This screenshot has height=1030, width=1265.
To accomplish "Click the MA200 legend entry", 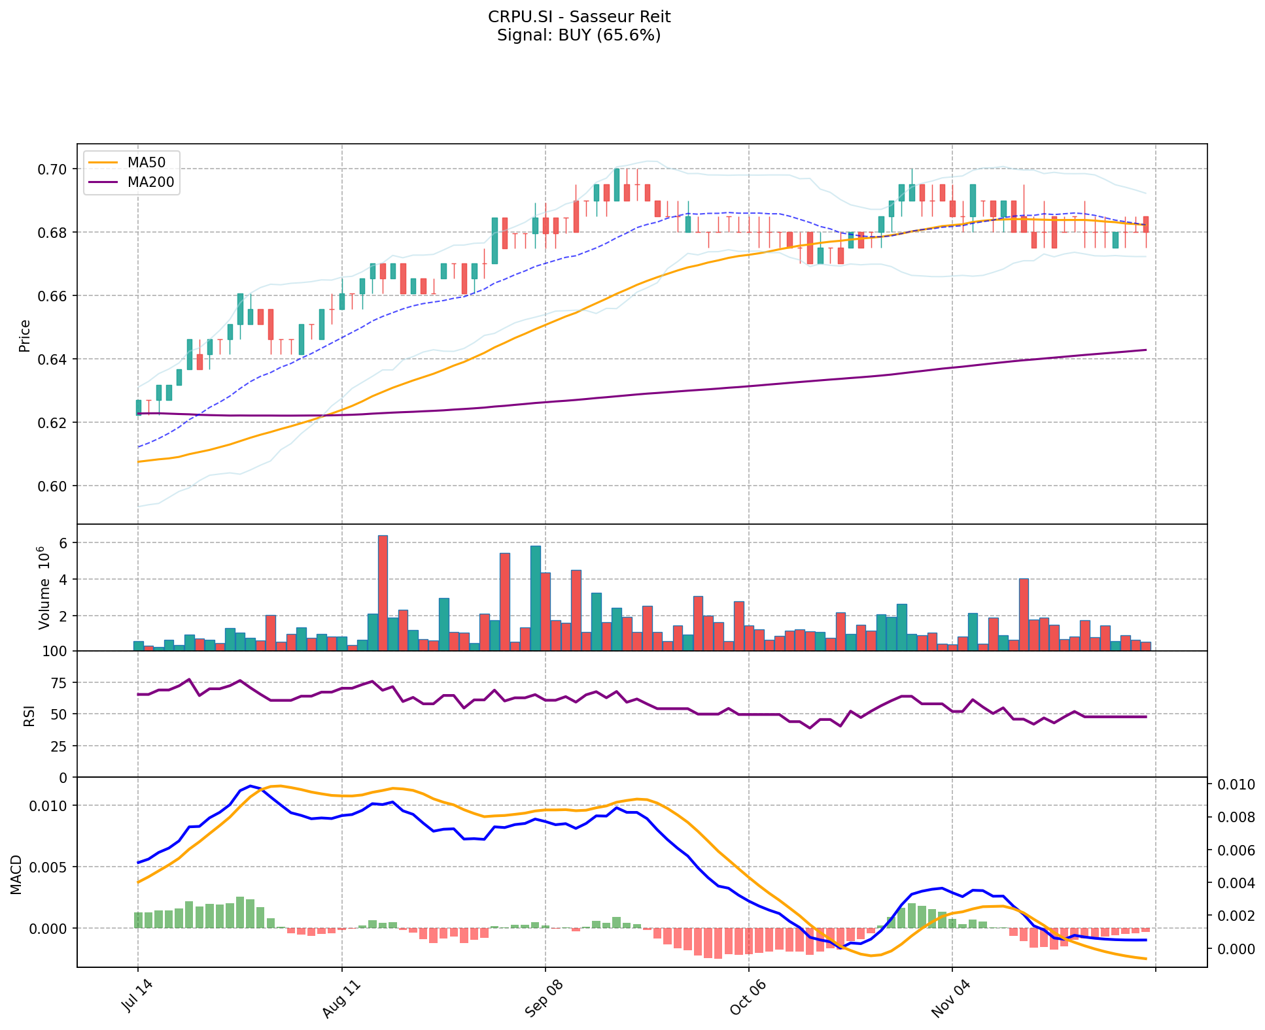I will pos(150,182).
